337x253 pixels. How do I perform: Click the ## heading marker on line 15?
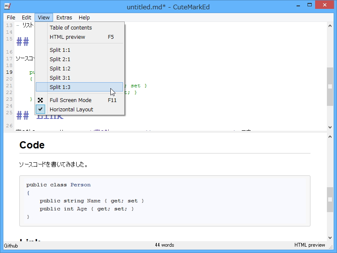point(23,41)
